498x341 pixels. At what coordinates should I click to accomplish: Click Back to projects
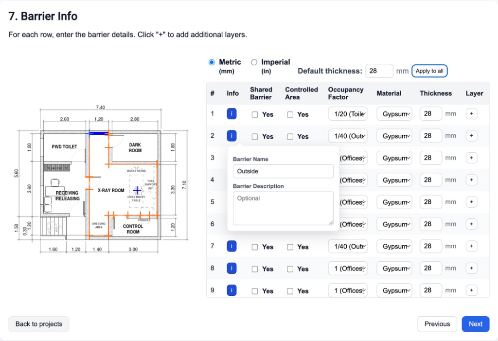[x=39, y=324]
